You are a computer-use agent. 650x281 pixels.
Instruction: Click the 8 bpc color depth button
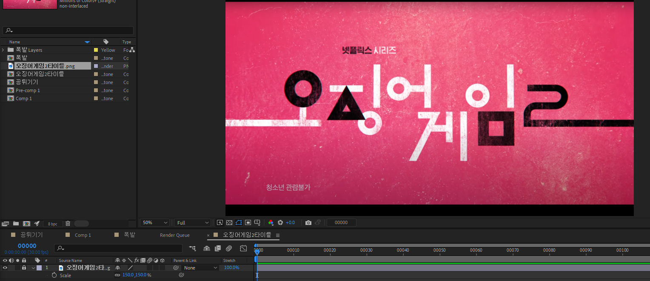pyautogui.click(x=53, y=223)
